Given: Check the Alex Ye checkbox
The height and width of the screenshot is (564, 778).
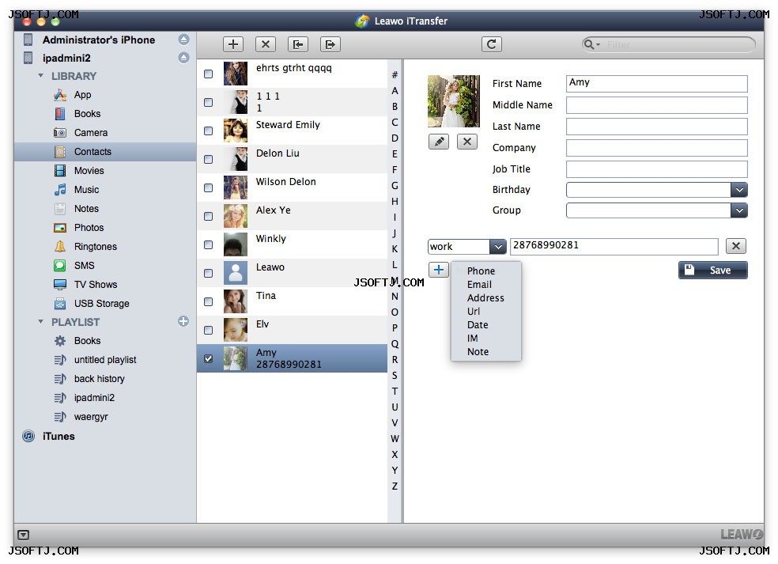Looking at the screenshot, I should click(x=209, y=216).
